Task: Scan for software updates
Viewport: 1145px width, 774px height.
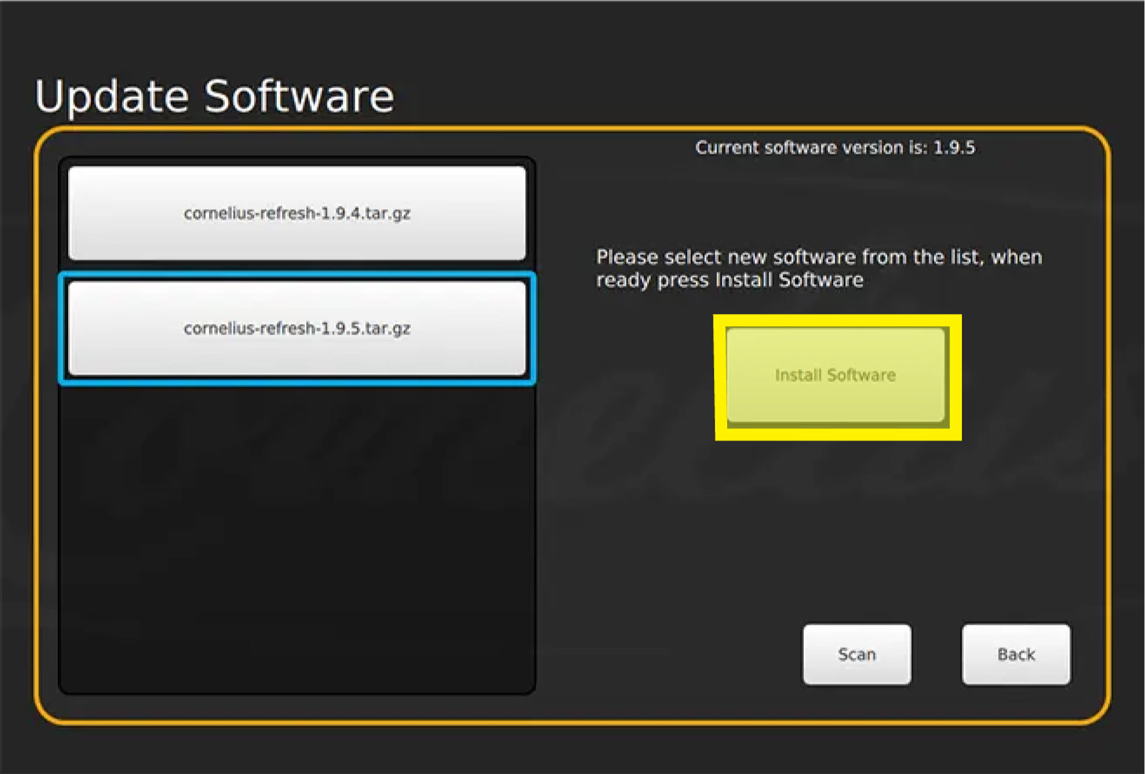Action: click(857, 655)
